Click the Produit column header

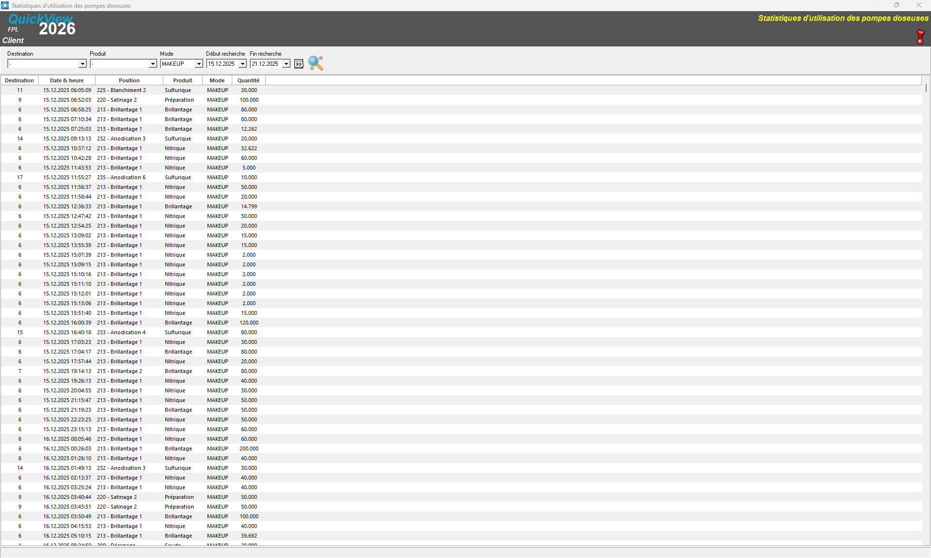(182, 80)
